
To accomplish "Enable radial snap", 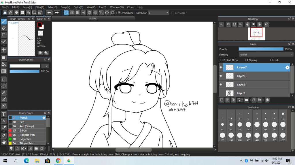I will click(x=89, y=13).
